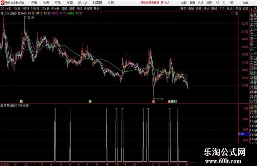Click the 0.48 blue highlighted axis value
The height and width of the screenshot is (166, 257).
point(243,134)
